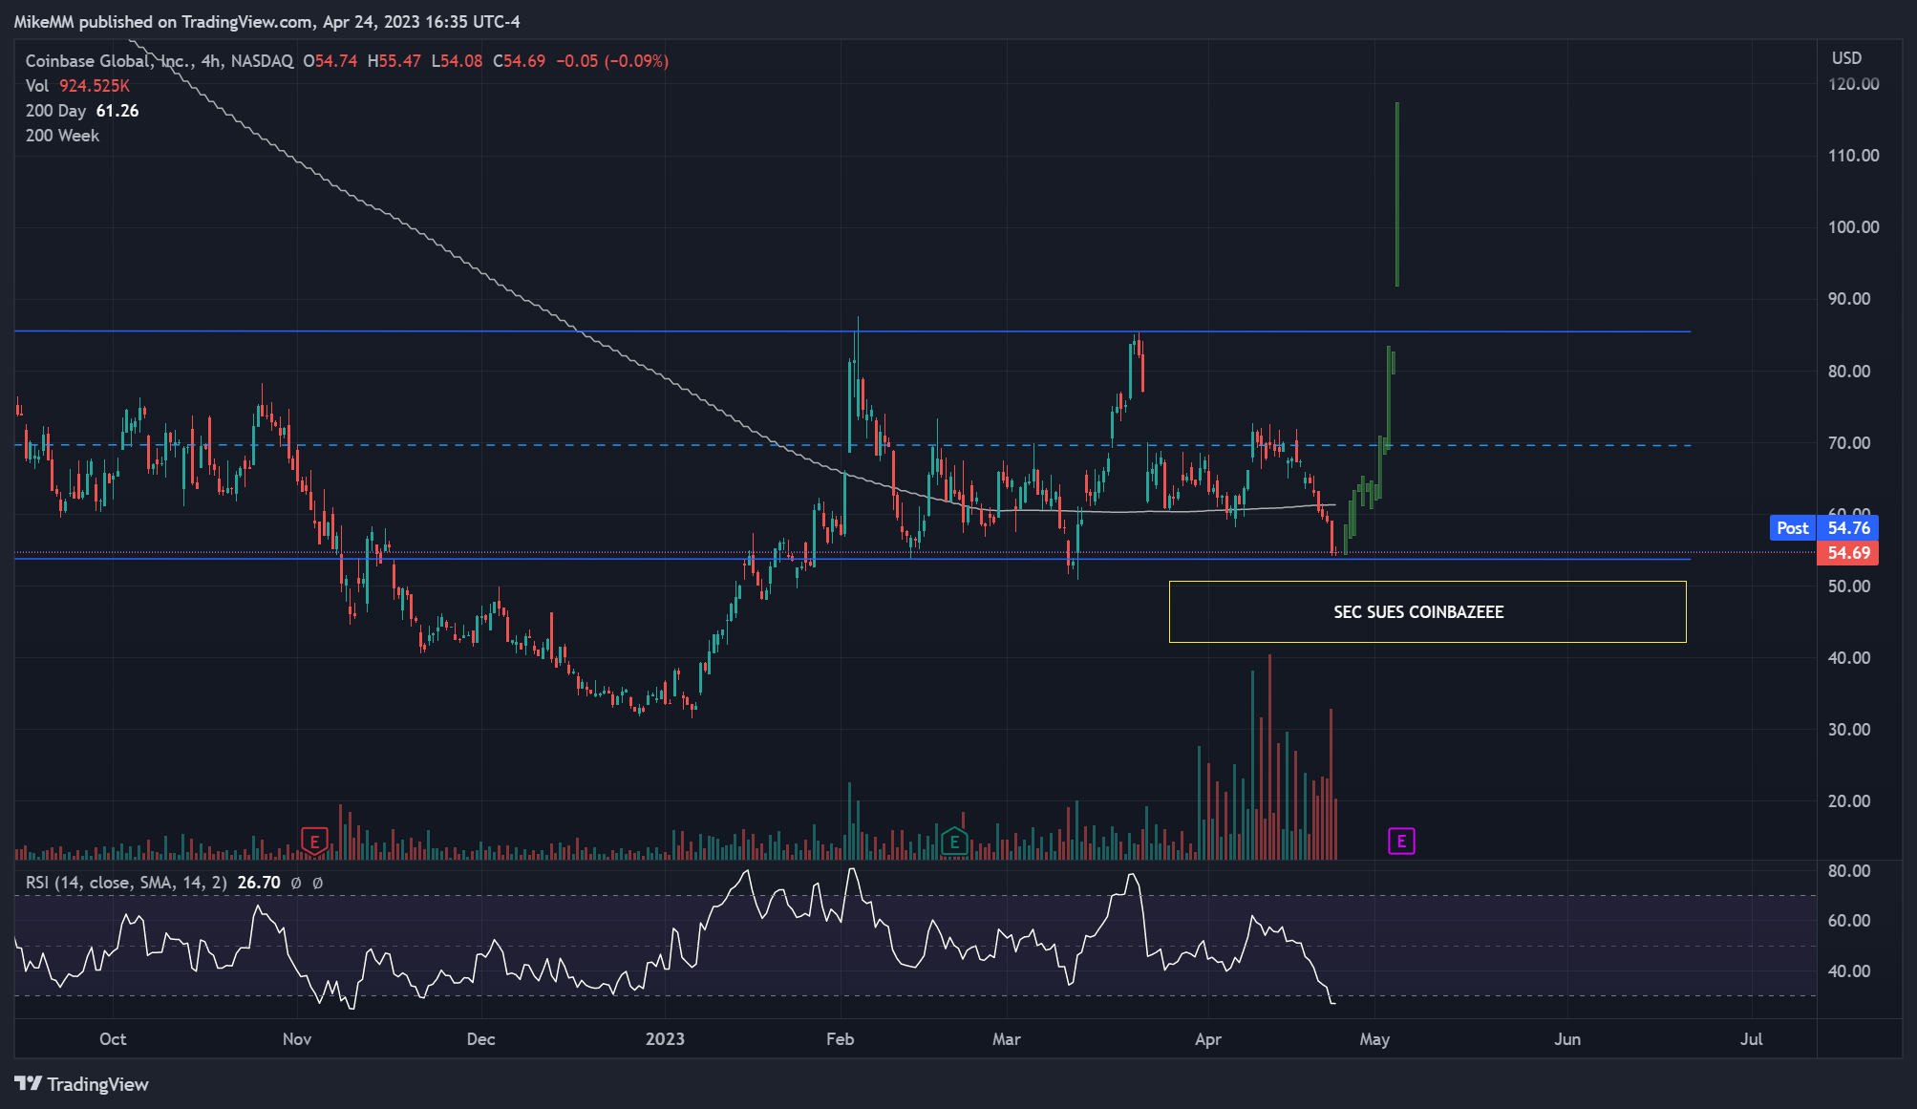Click the 20.00 price scale label
The width and height of the screenshot is (1917, 1109).
(1849, 800)
